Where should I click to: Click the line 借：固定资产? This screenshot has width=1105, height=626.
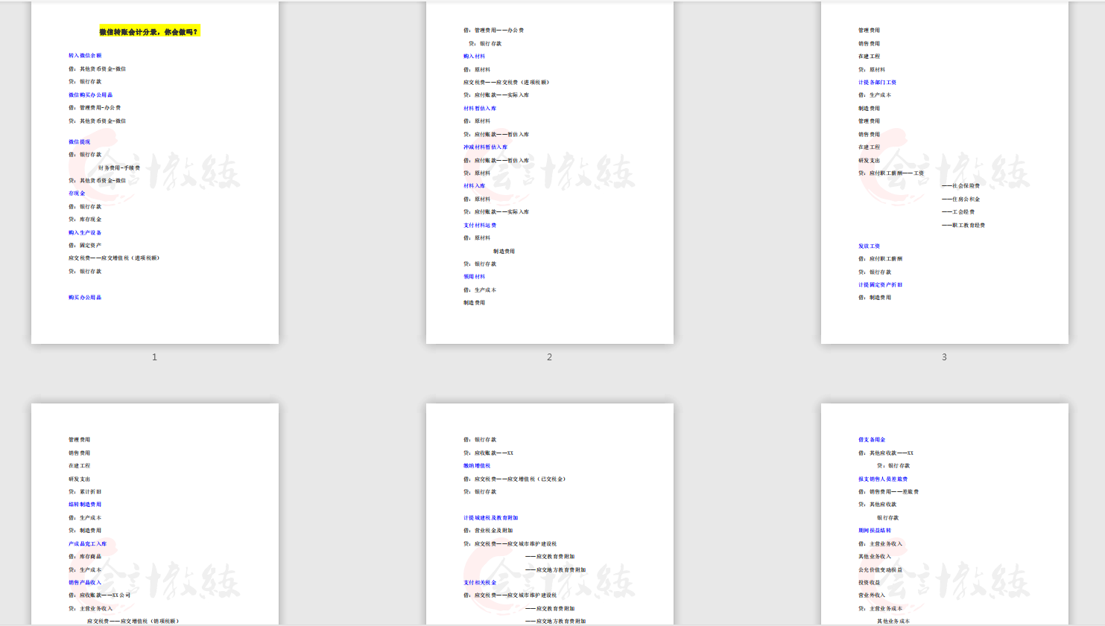pos(85,246)
